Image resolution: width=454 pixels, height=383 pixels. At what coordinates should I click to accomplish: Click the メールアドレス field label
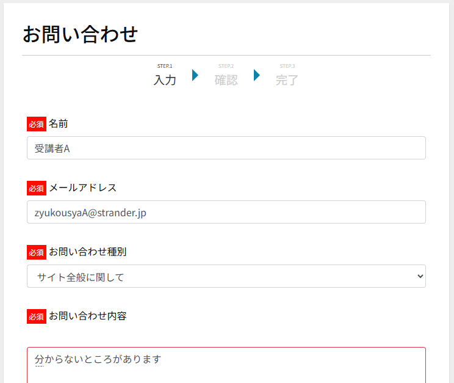pyautogui.click(x=82, y=188)
